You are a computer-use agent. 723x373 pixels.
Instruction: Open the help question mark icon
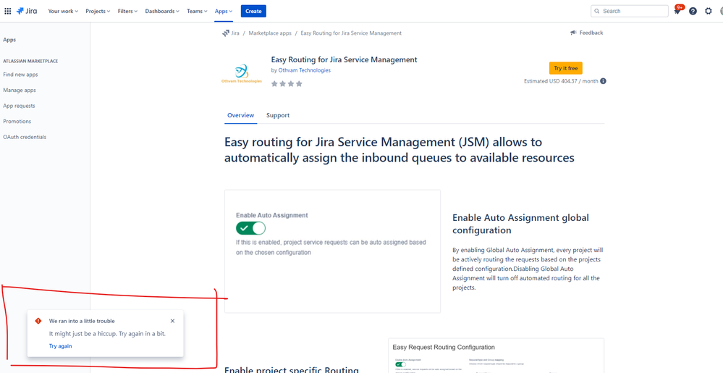[x=693, y=11]
